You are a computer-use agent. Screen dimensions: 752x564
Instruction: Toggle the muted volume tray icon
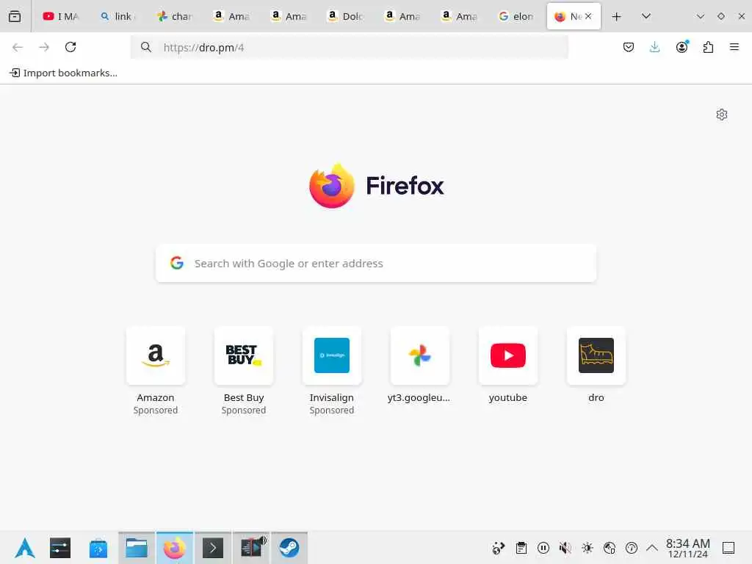click(565, 548)
